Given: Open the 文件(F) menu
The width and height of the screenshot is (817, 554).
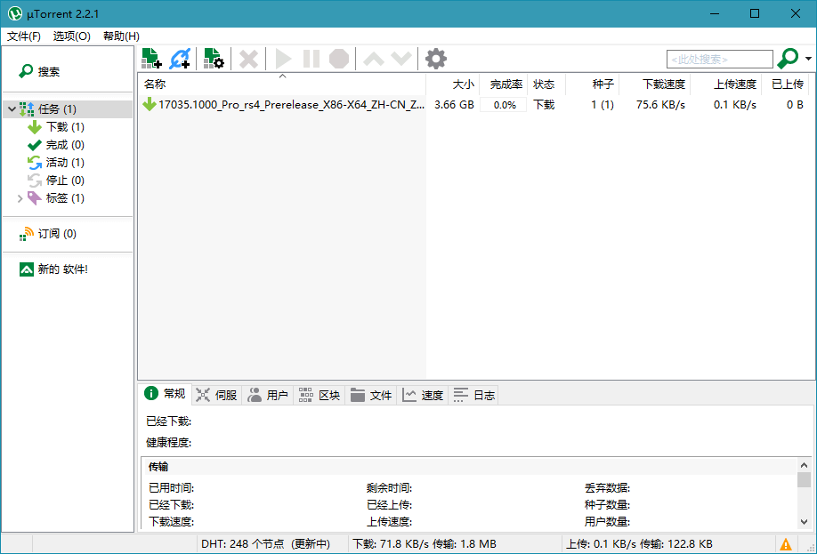Looking at the screenshot, I should (24, 36).
